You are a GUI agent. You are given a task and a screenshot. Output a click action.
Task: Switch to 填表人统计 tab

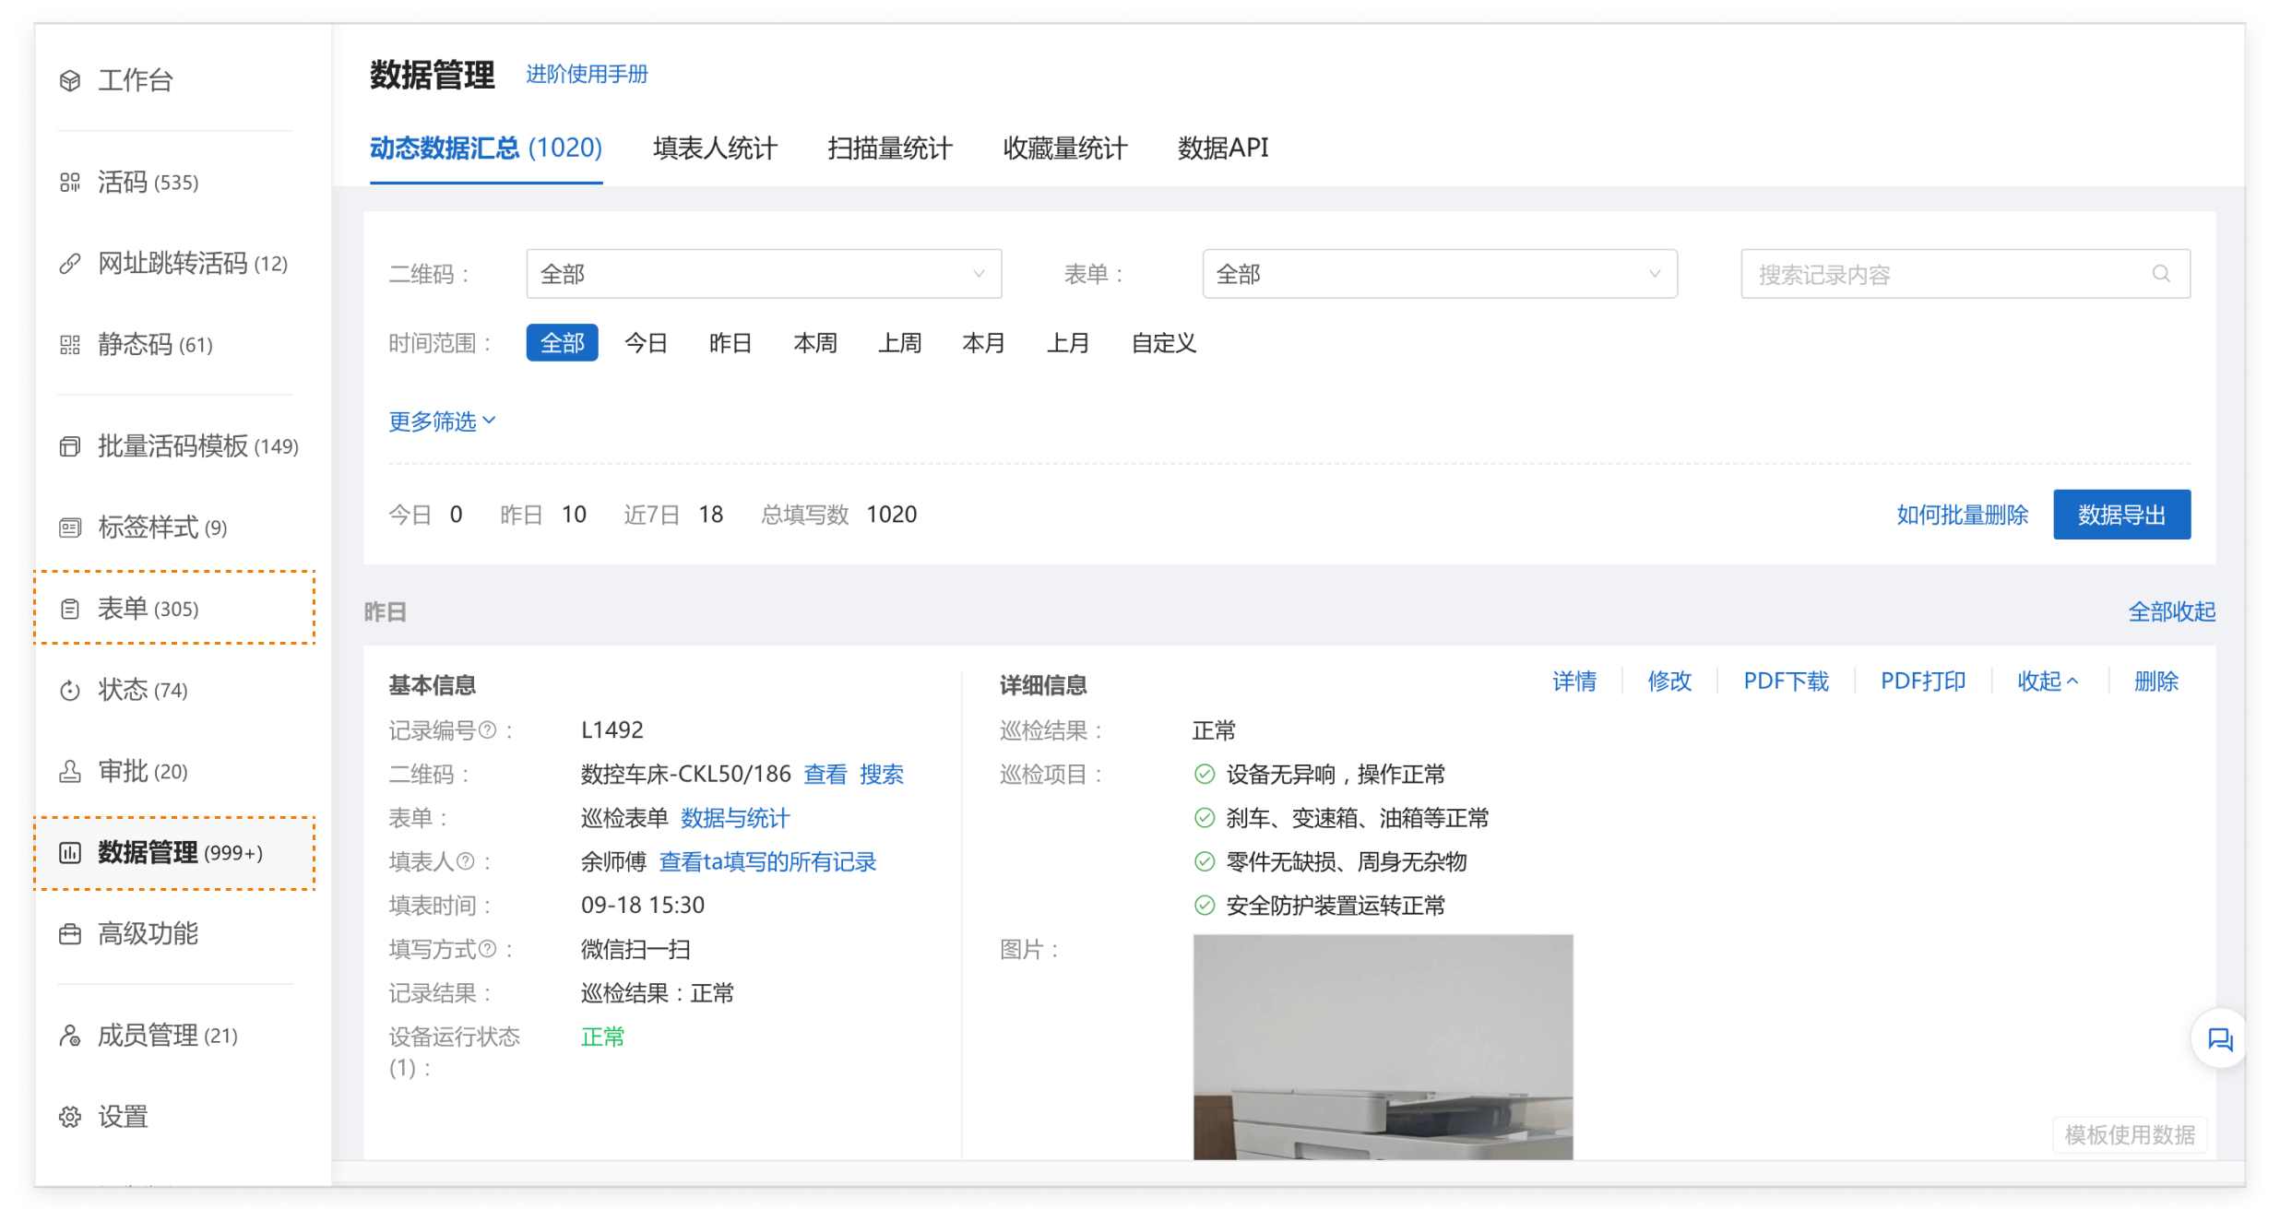(x=715, y=148)
